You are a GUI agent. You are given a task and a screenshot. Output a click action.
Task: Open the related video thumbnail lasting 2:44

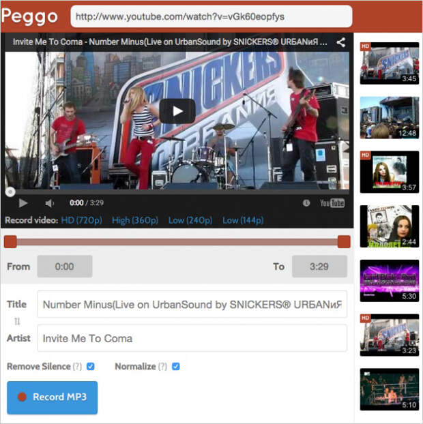[390, 226]
